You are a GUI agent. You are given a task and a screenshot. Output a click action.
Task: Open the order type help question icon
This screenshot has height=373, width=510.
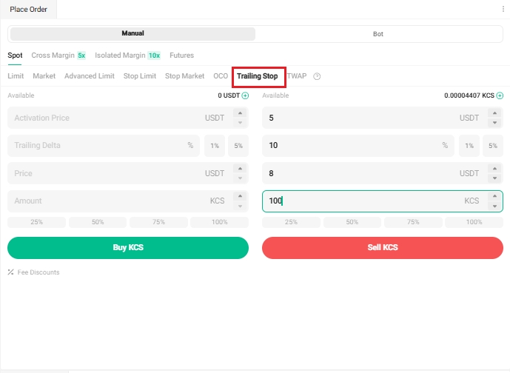coord(317,76)
